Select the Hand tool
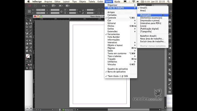197x111 pixels. point(27,51)
